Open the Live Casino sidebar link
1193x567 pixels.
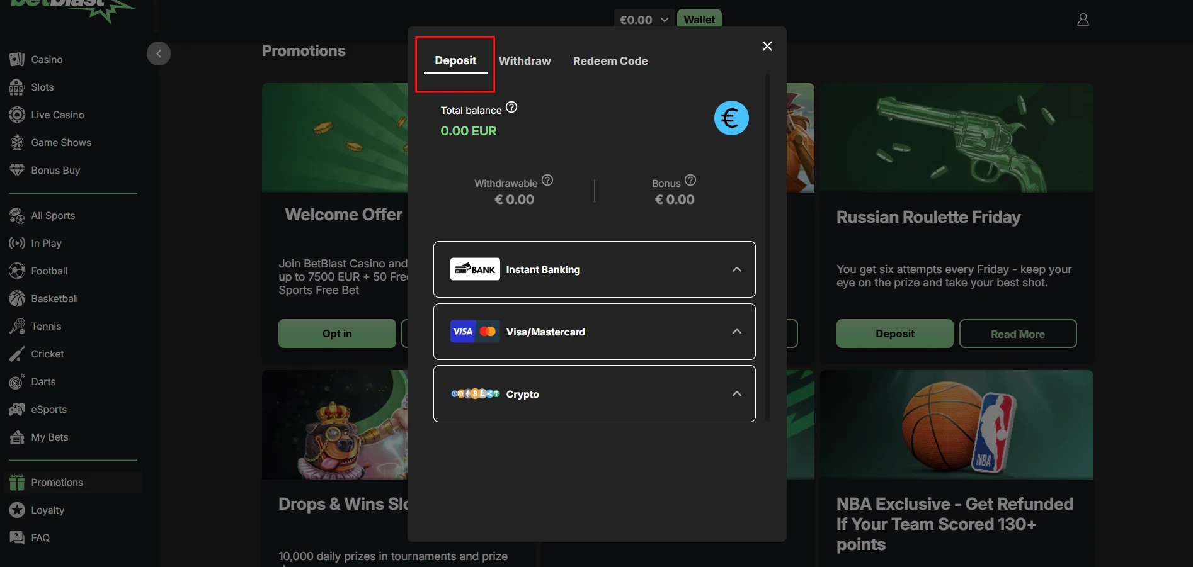tap(57, 115)
